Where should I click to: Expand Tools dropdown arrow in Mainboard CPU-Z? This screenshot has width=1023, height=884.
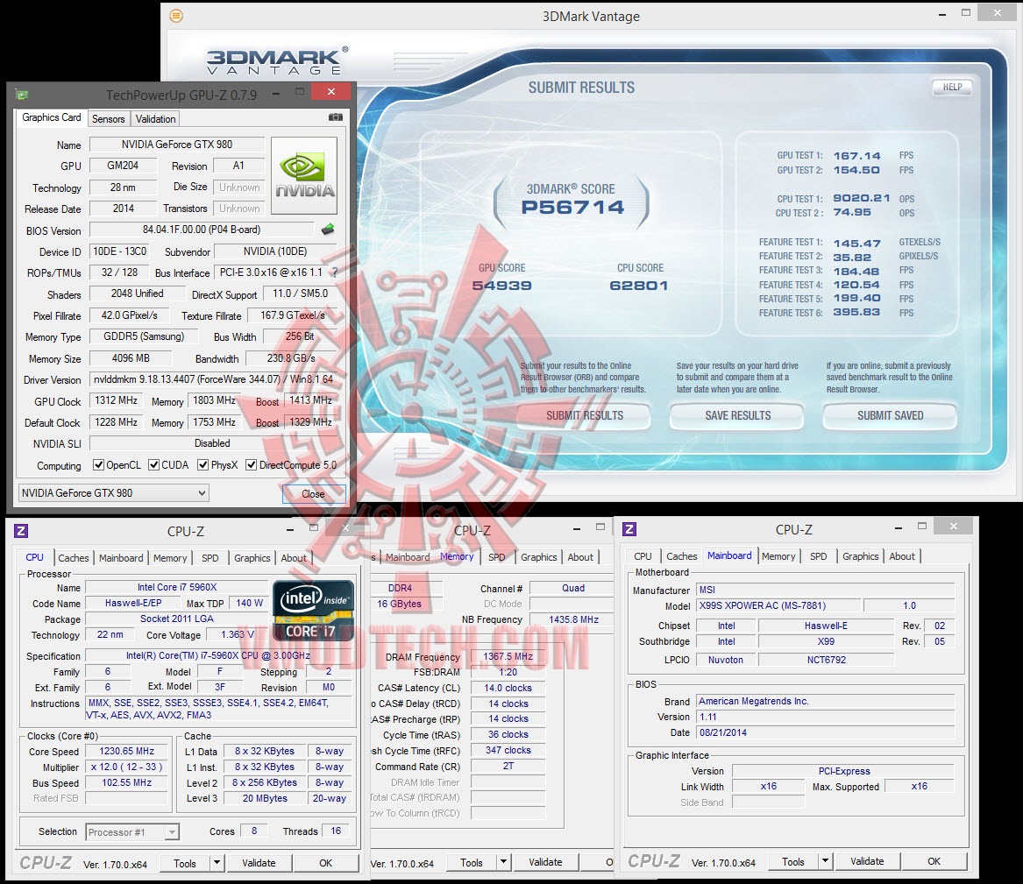tap(825, 861)
